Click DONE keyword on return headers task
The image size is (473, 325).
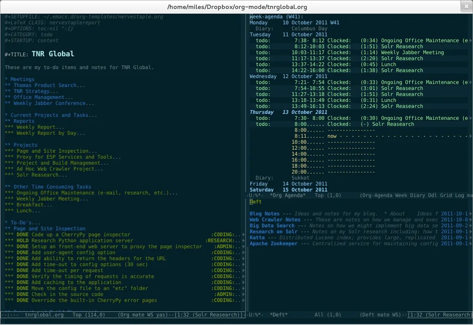[23, 258]
